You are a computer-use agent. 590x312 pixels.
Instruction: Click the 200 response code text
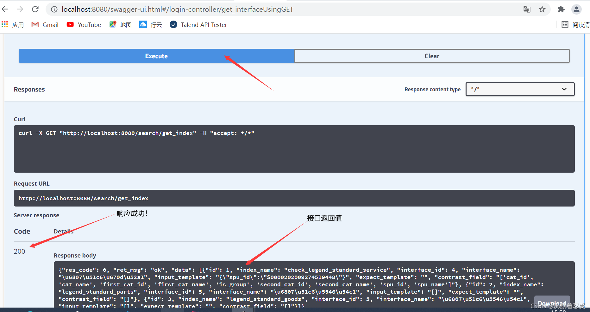pyautogui.click(x=19, y=252)
